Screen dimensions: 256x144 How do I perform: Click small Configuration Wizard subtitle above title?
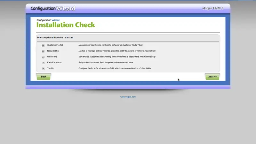click(x=48, y=20)
